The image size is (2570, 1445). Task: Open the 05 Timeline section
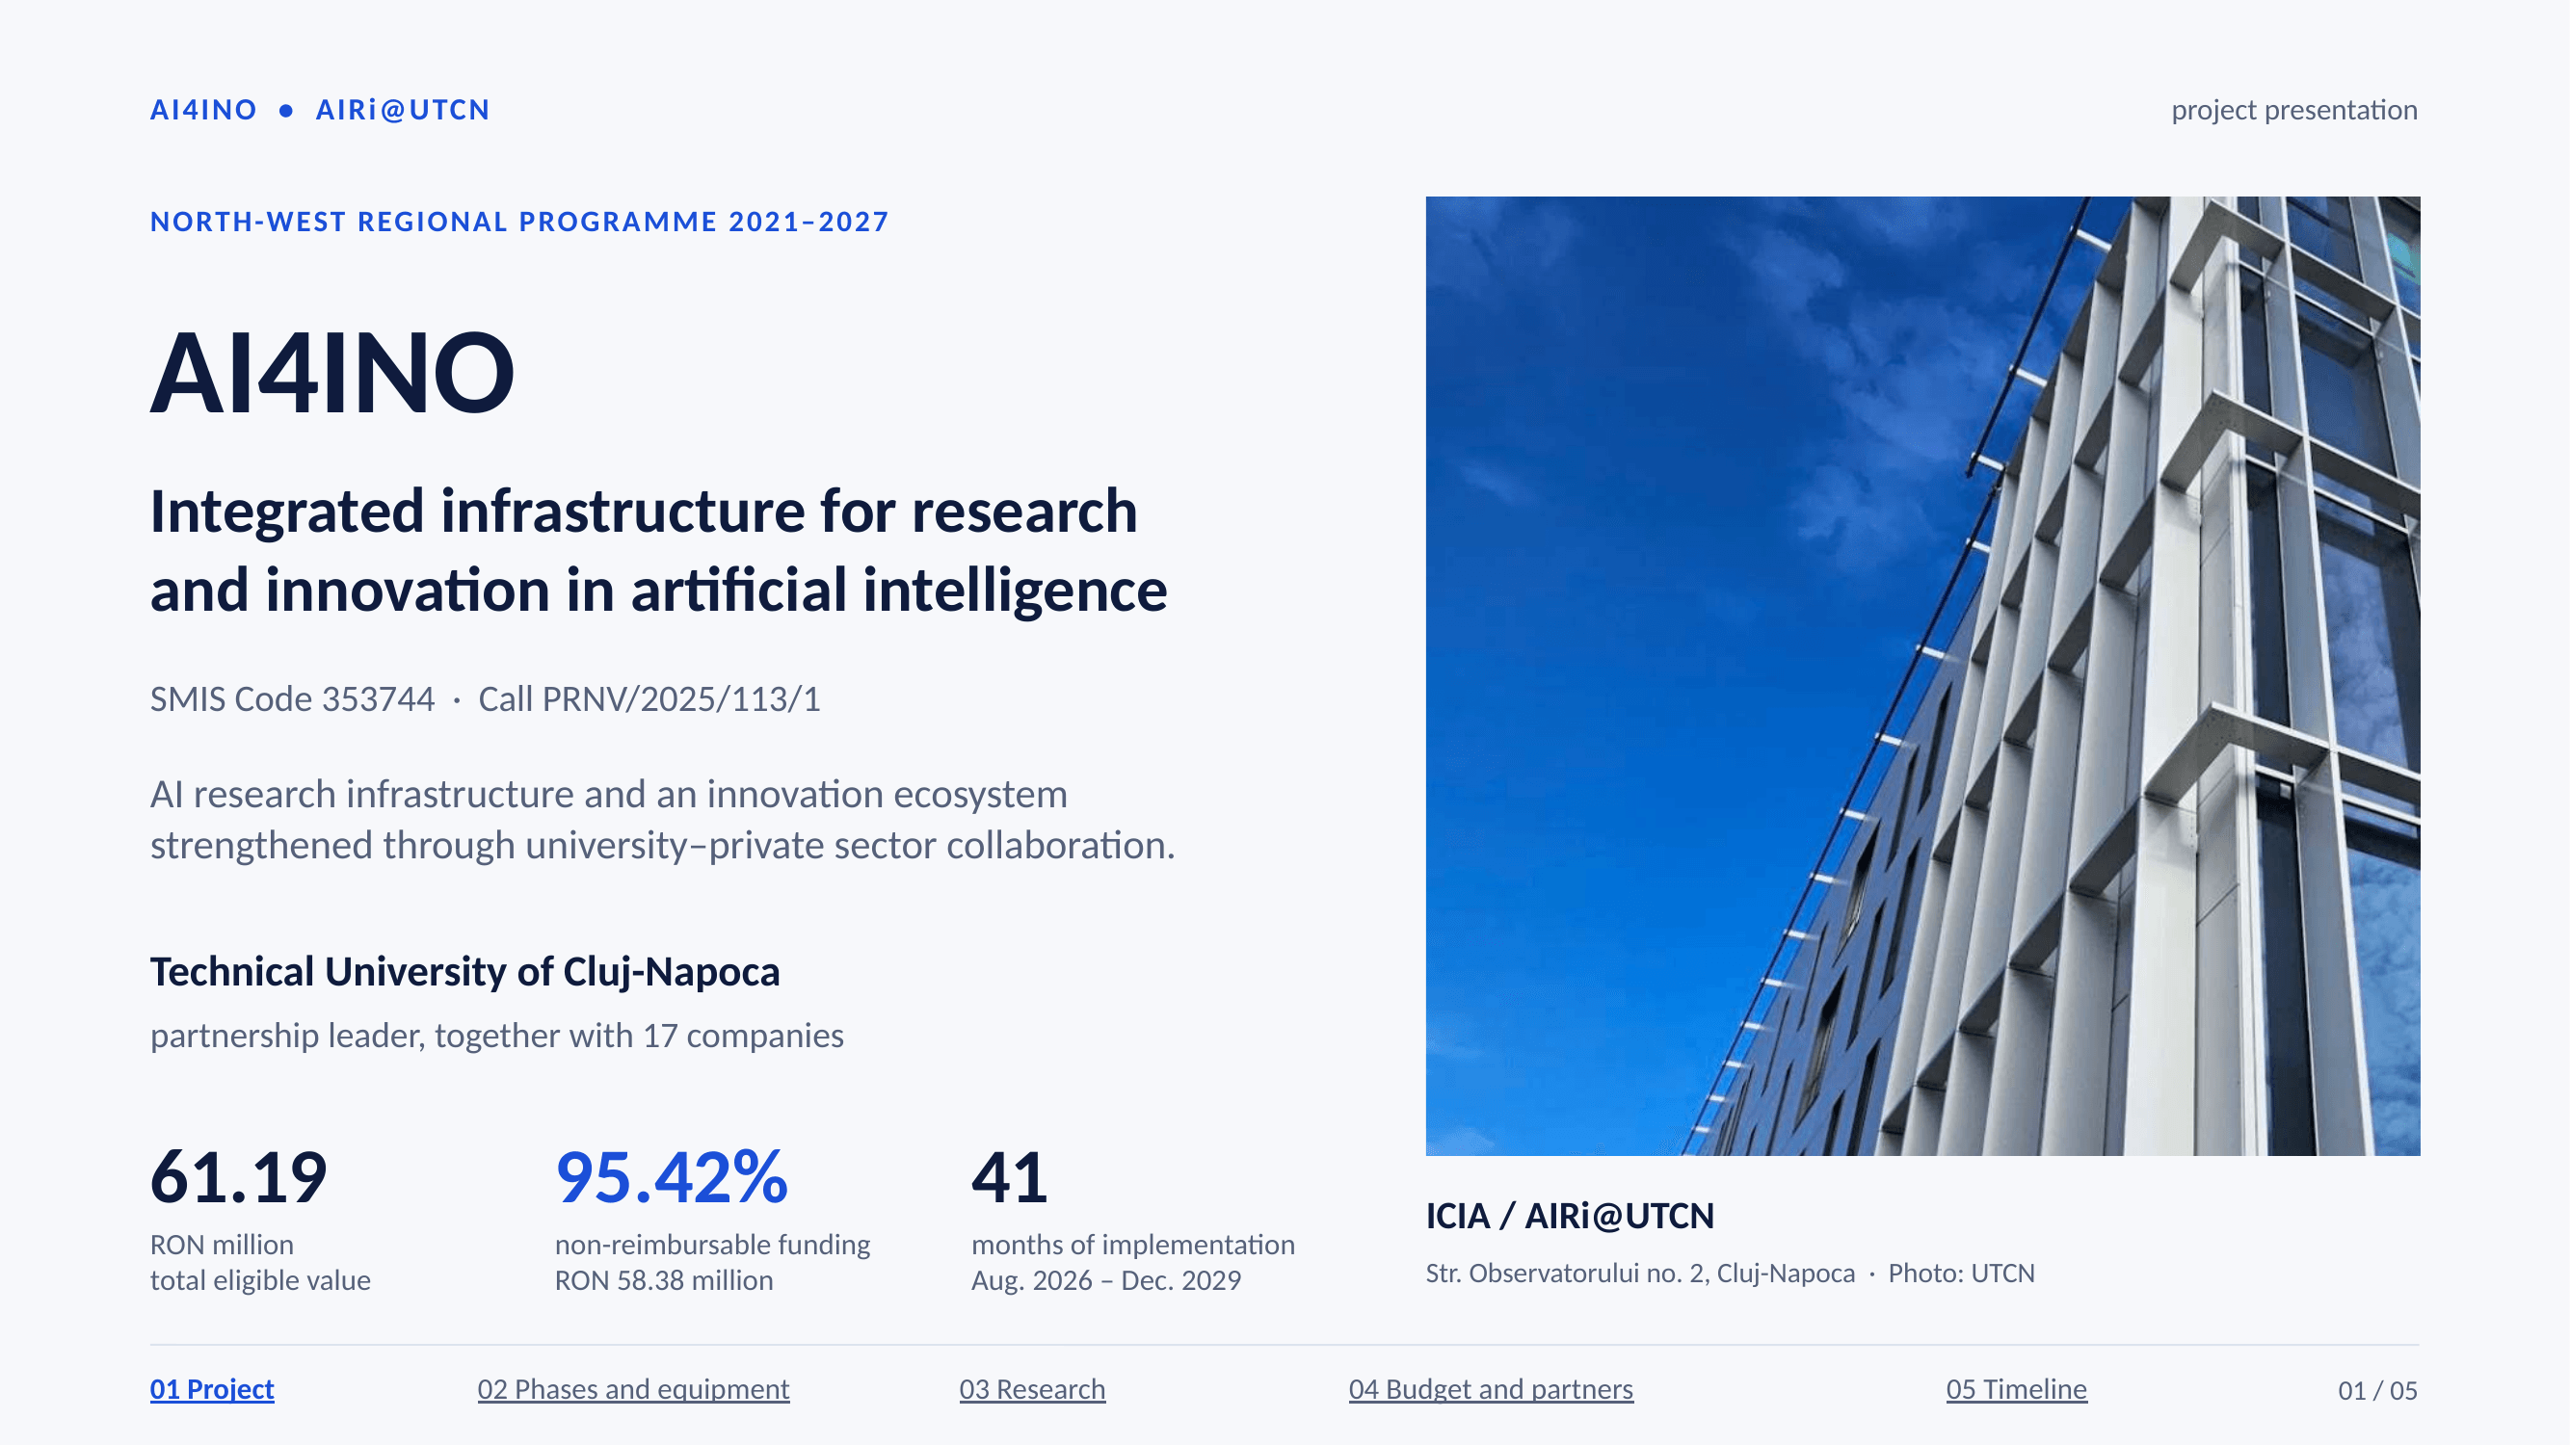click(2016, 1389)
